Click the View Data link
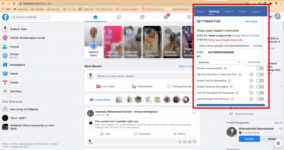Viewport: 284px width, 150px height. [x=251, y=21]
